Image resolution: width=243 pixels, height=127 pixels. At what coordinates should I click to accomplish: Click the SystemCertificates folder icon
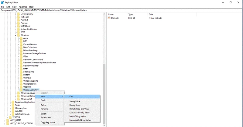[19, 29]
